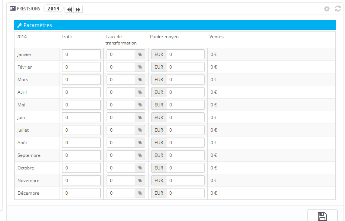Open the gear settings icon
This screenshot has width=345, height=221.
326,9
